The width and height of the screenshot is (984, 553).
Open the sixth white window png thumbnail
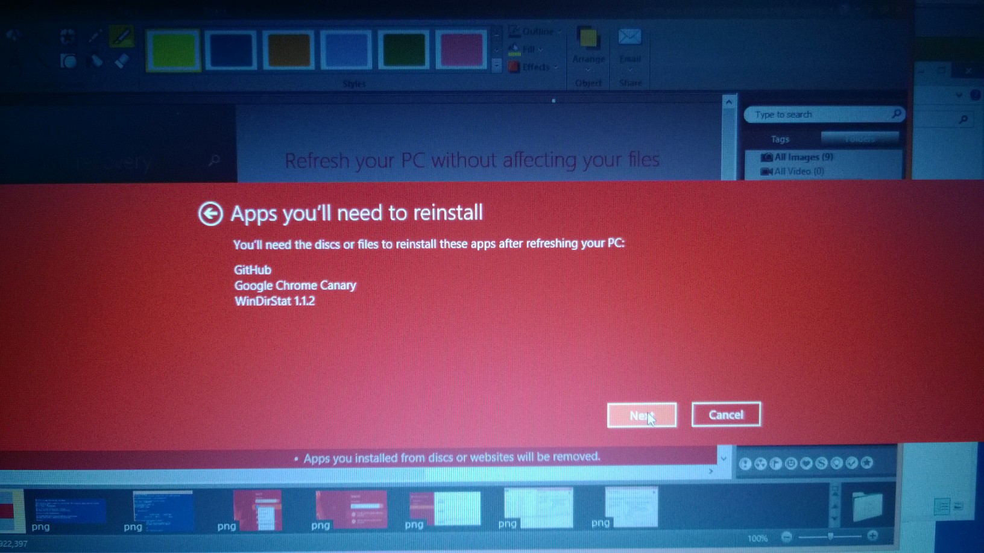(538, 508)
